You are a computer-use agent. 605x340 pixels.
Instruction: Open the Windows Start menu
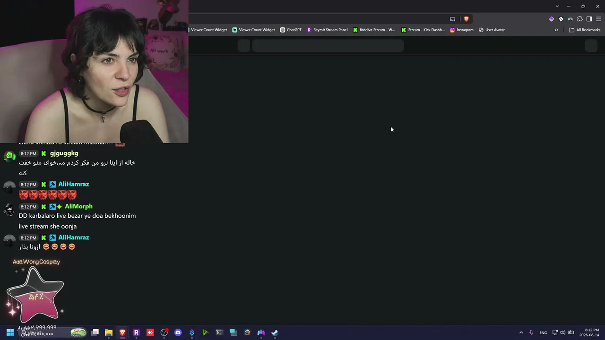coord(10,332)
